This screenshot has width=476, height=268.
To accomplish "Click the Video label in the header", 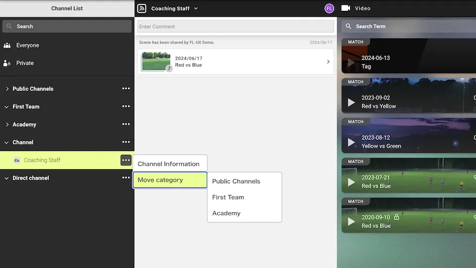I will [x=363, y=8].
